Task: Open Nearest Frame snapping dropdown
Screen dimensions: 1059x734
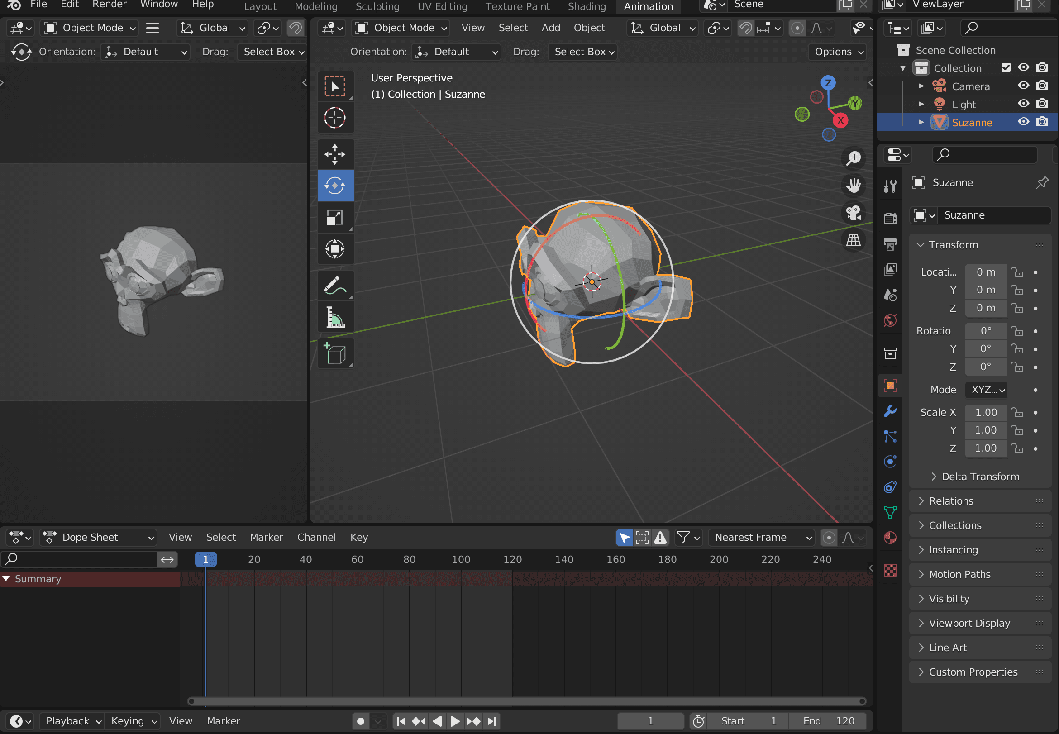Action: pyautogui.click(x=762, y=537)
